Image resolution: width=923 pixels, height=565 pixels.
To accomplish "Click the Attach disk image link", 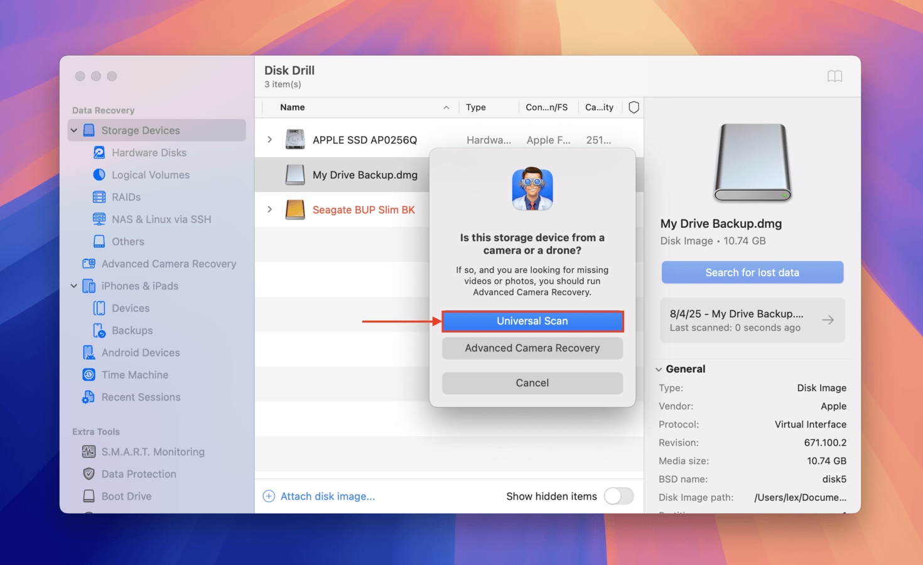I will pyautogui.click(x=328, y=496).
